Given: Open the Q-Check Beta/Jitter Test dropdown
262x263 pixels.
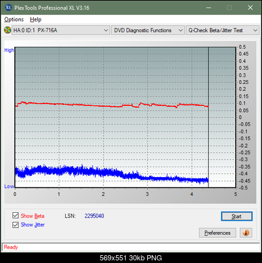Looking at the screenshot, I should (223, 30).
